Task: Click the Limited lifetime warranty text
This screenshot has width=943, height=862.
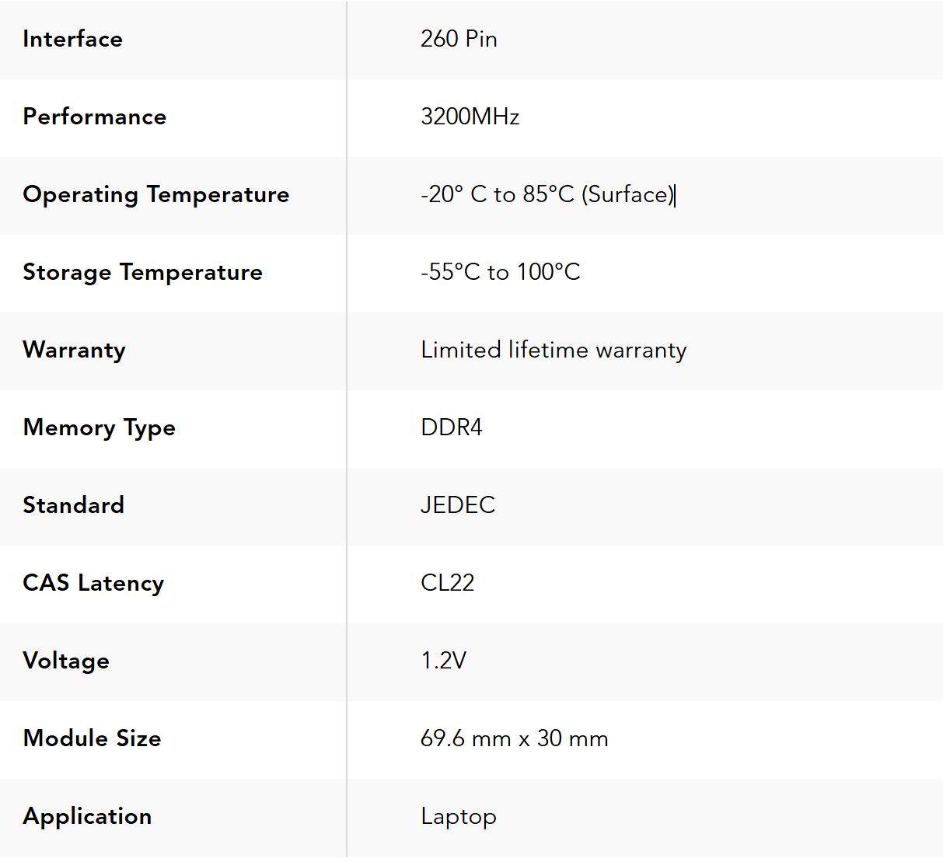Action: (x=554, y=350)
